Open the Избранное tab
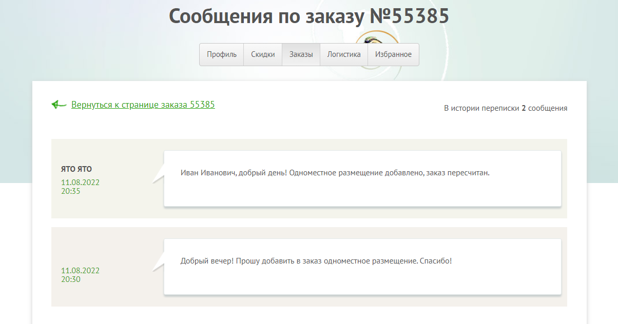Image resolution: width=618 pixels, height=324 pixels. click(x=393, y=54)
